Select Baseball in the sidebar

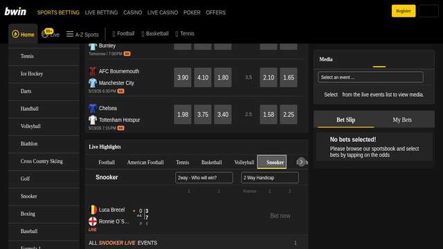coord(44,231)
